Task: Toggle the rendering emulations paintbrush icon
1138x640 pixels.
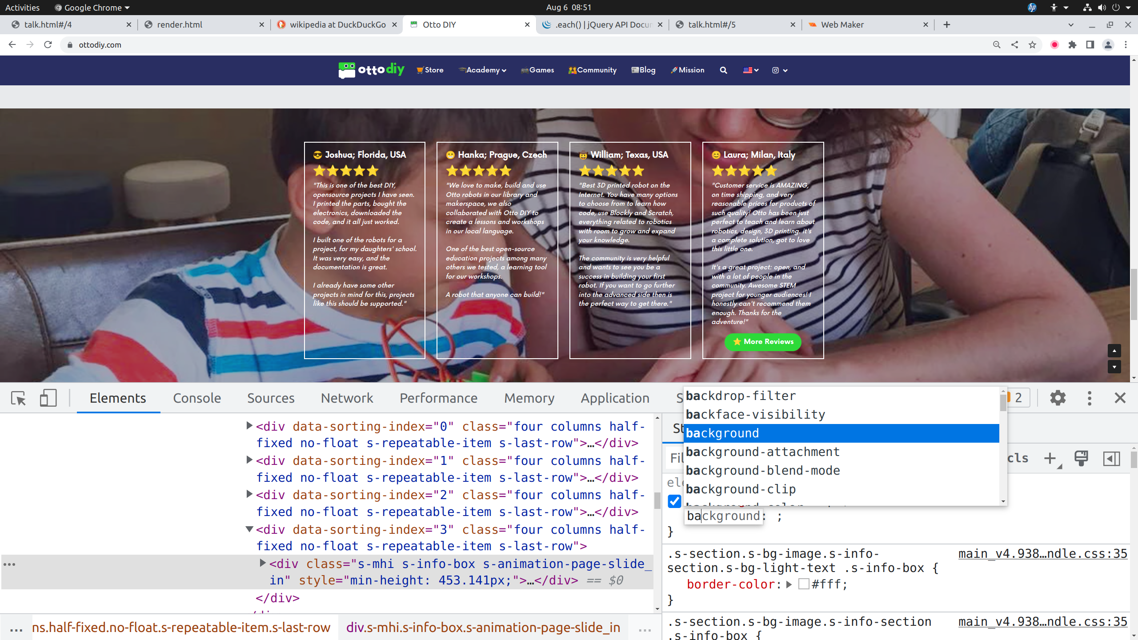Action: [1081, 458]
